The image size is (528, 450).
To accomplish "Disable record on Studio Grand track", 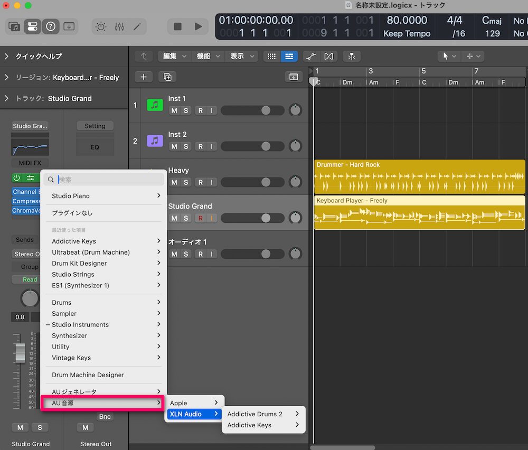I will tap(200, 218).
